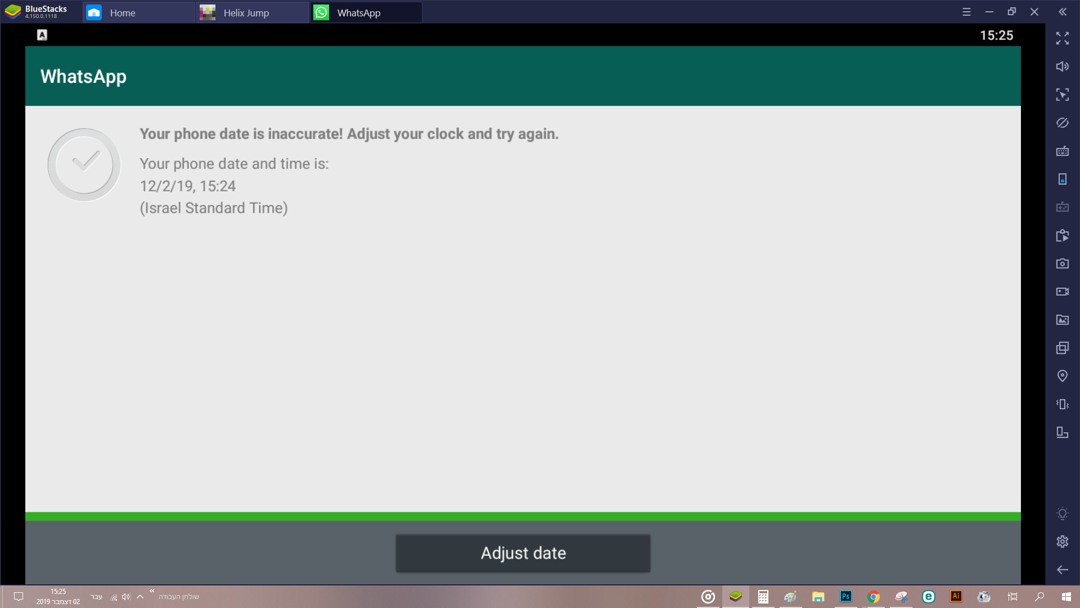Set location with the pin icon
The image size is (1080, 608).
click(x=1062, y=376)
